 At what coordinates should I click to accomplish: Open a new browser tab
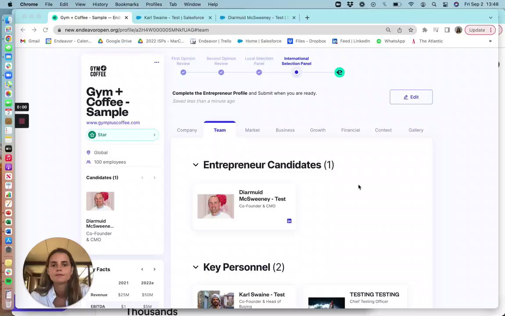coord(307,18)
